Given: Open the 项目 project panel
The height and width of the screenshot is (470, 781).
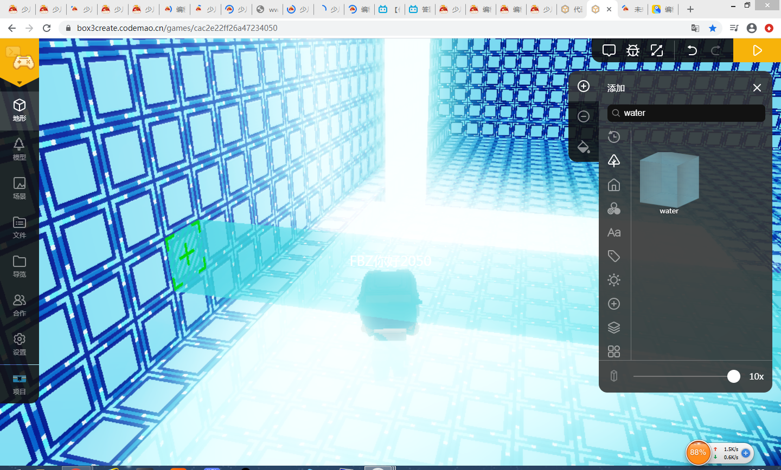Looking at the screenshot, I should (x=20, y=384).
